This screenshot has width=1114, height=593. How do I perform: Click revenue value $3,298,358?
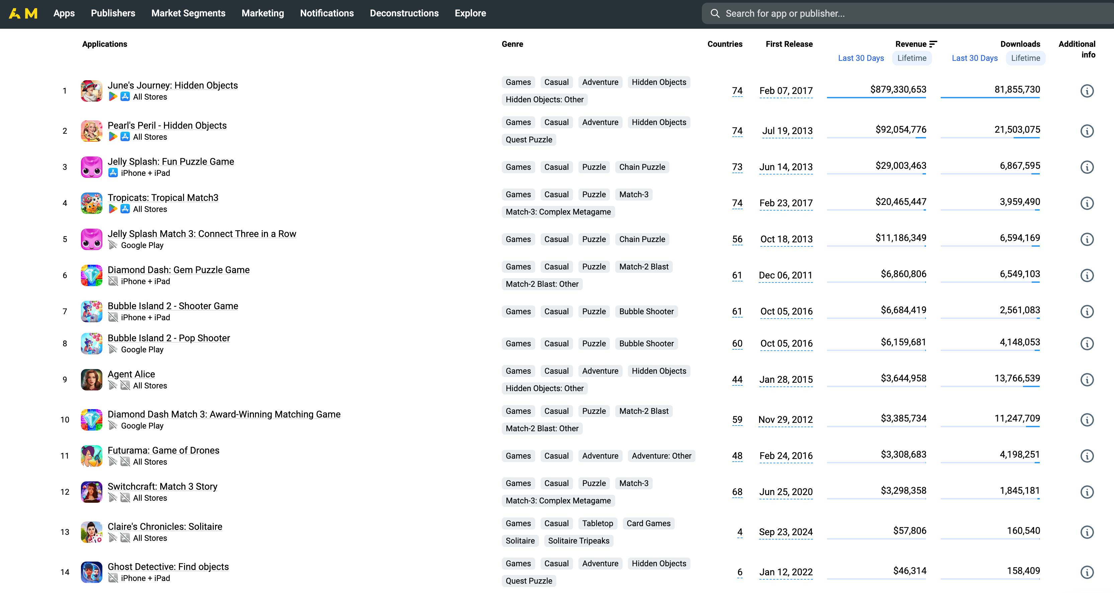pyautogui.click(x=903, y=491)
